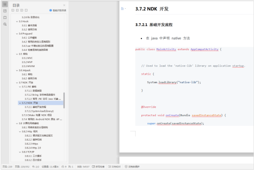Click the third outline toolbar icon under 目录
The width and height of the screenshot is (254, 170).
(22, 10)
